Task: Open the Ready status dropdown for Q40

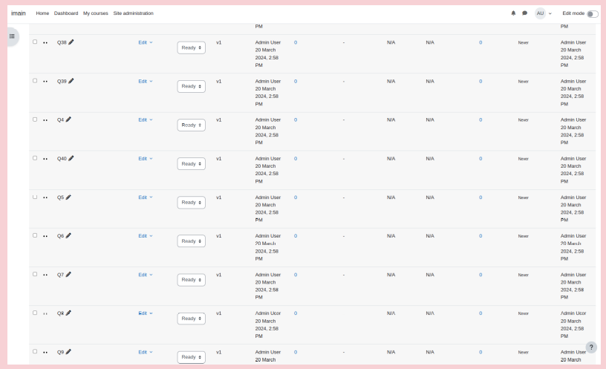Action: point(192,164)
